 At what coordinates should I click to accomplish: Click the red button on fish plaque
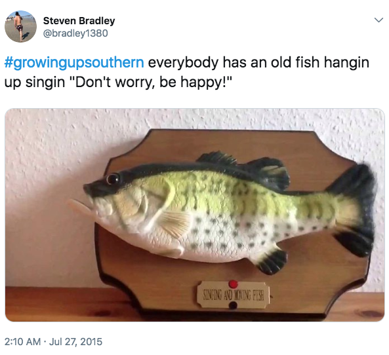233,284
